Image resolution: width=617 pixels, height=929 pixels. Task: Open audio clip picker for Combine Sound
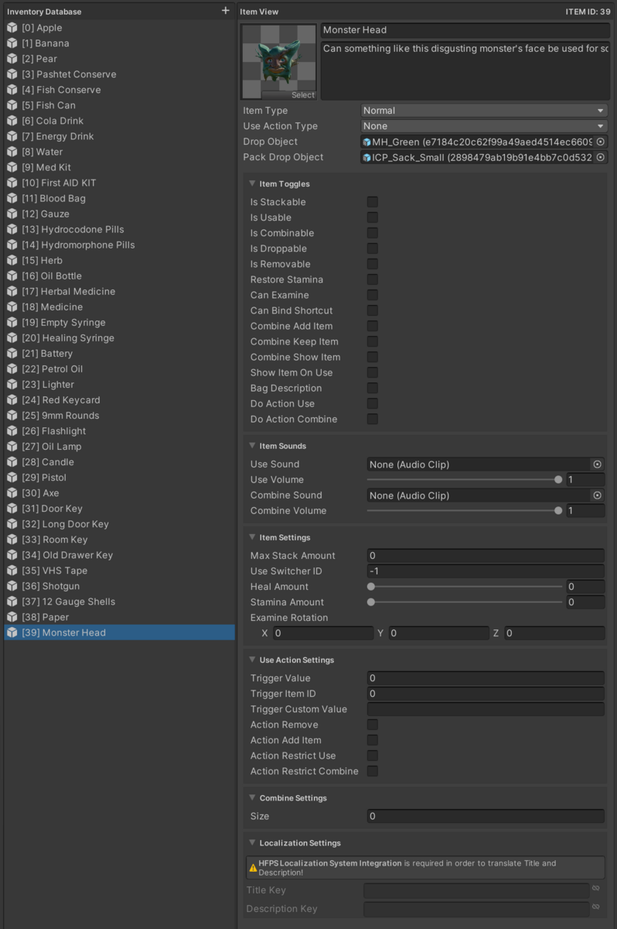pos(597,495)
